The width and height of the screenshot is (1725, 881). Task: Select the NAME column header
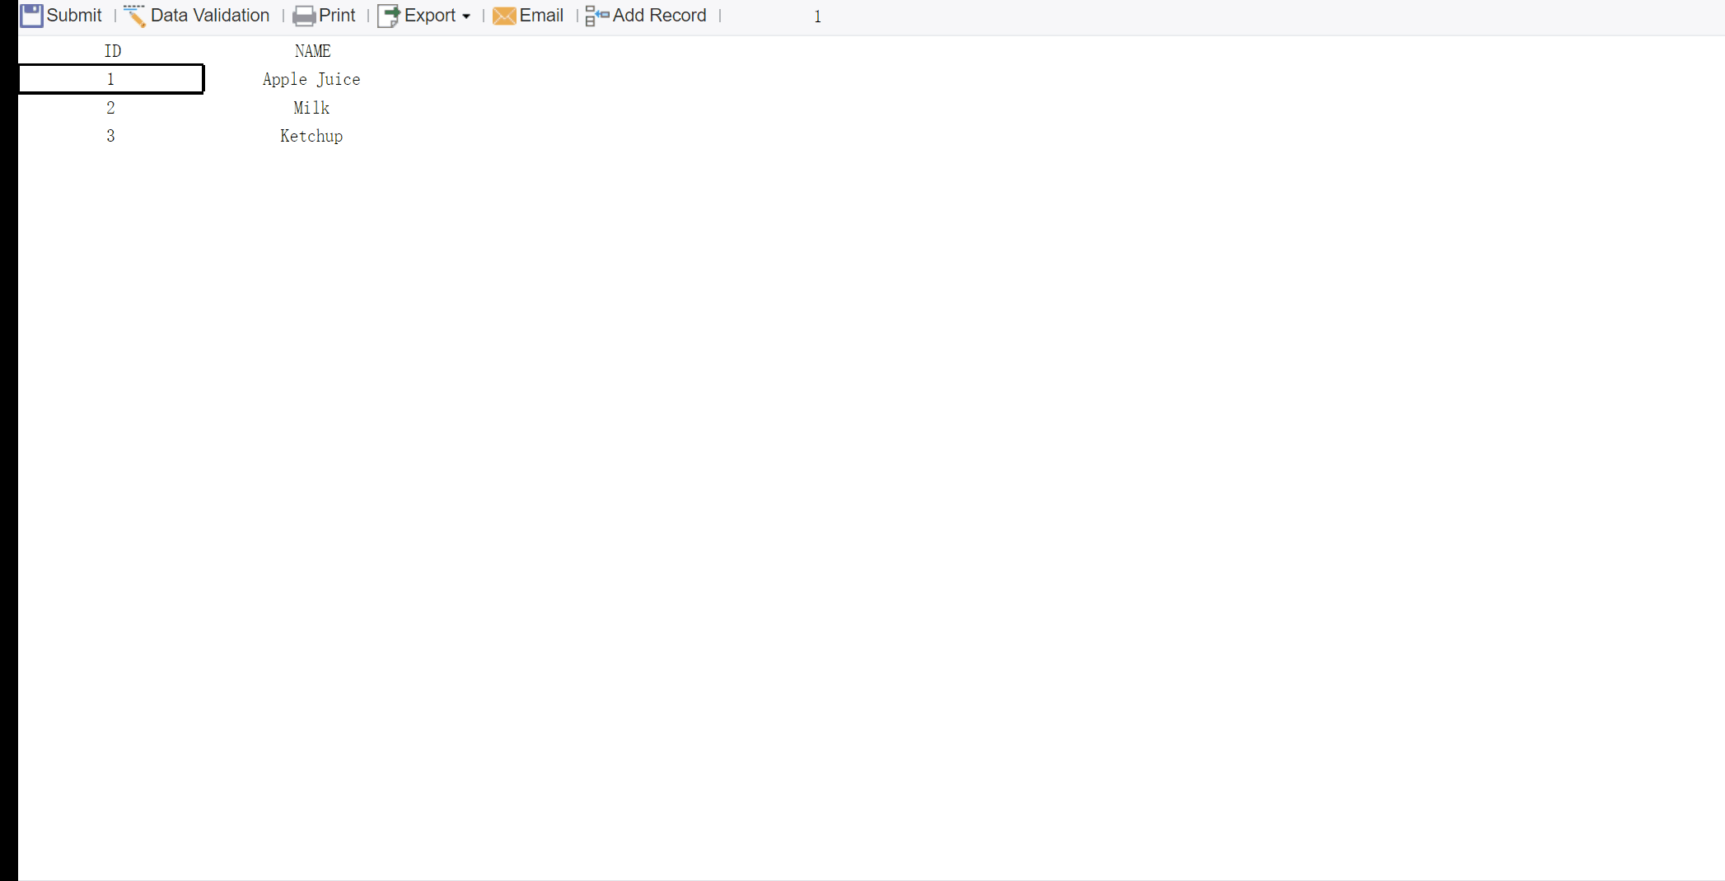click(312, 50)
